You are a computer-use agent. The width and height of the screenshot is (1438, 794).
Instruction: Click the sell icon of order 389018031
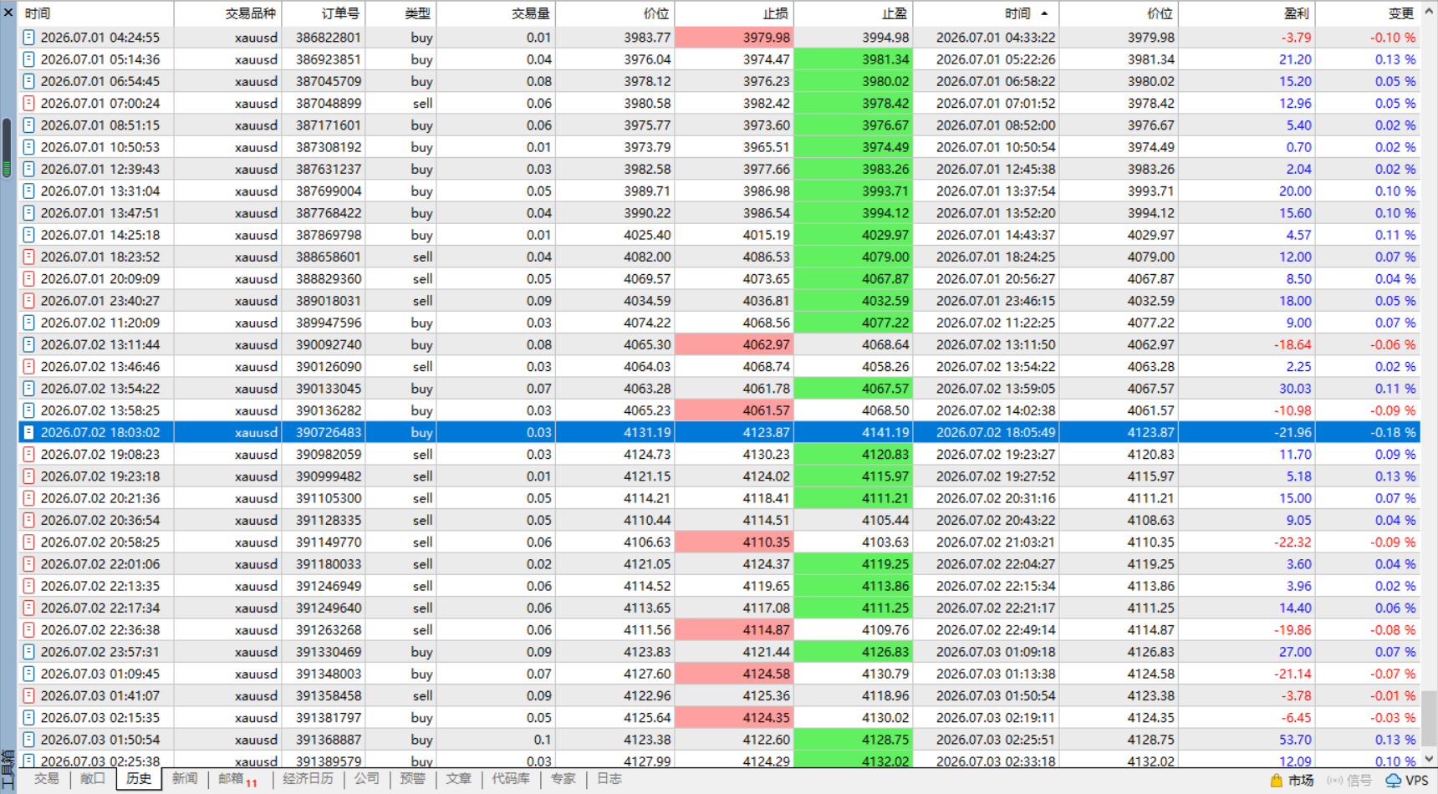pos(28,301)
